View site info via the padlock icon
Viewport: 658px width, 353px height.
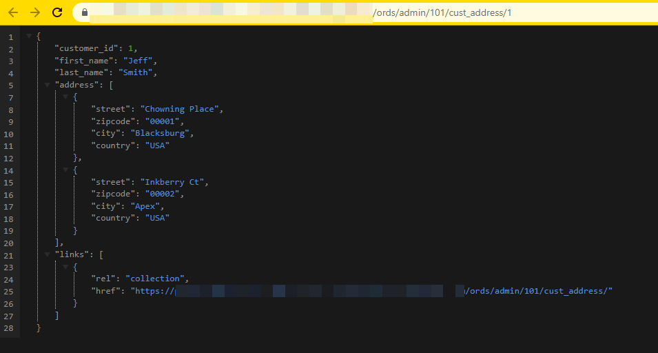point(84,12)
